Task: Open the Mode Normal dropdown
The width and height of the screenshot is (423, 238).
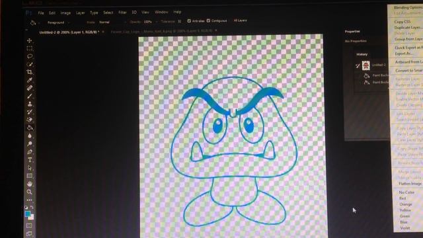Action: pos(112,22)
